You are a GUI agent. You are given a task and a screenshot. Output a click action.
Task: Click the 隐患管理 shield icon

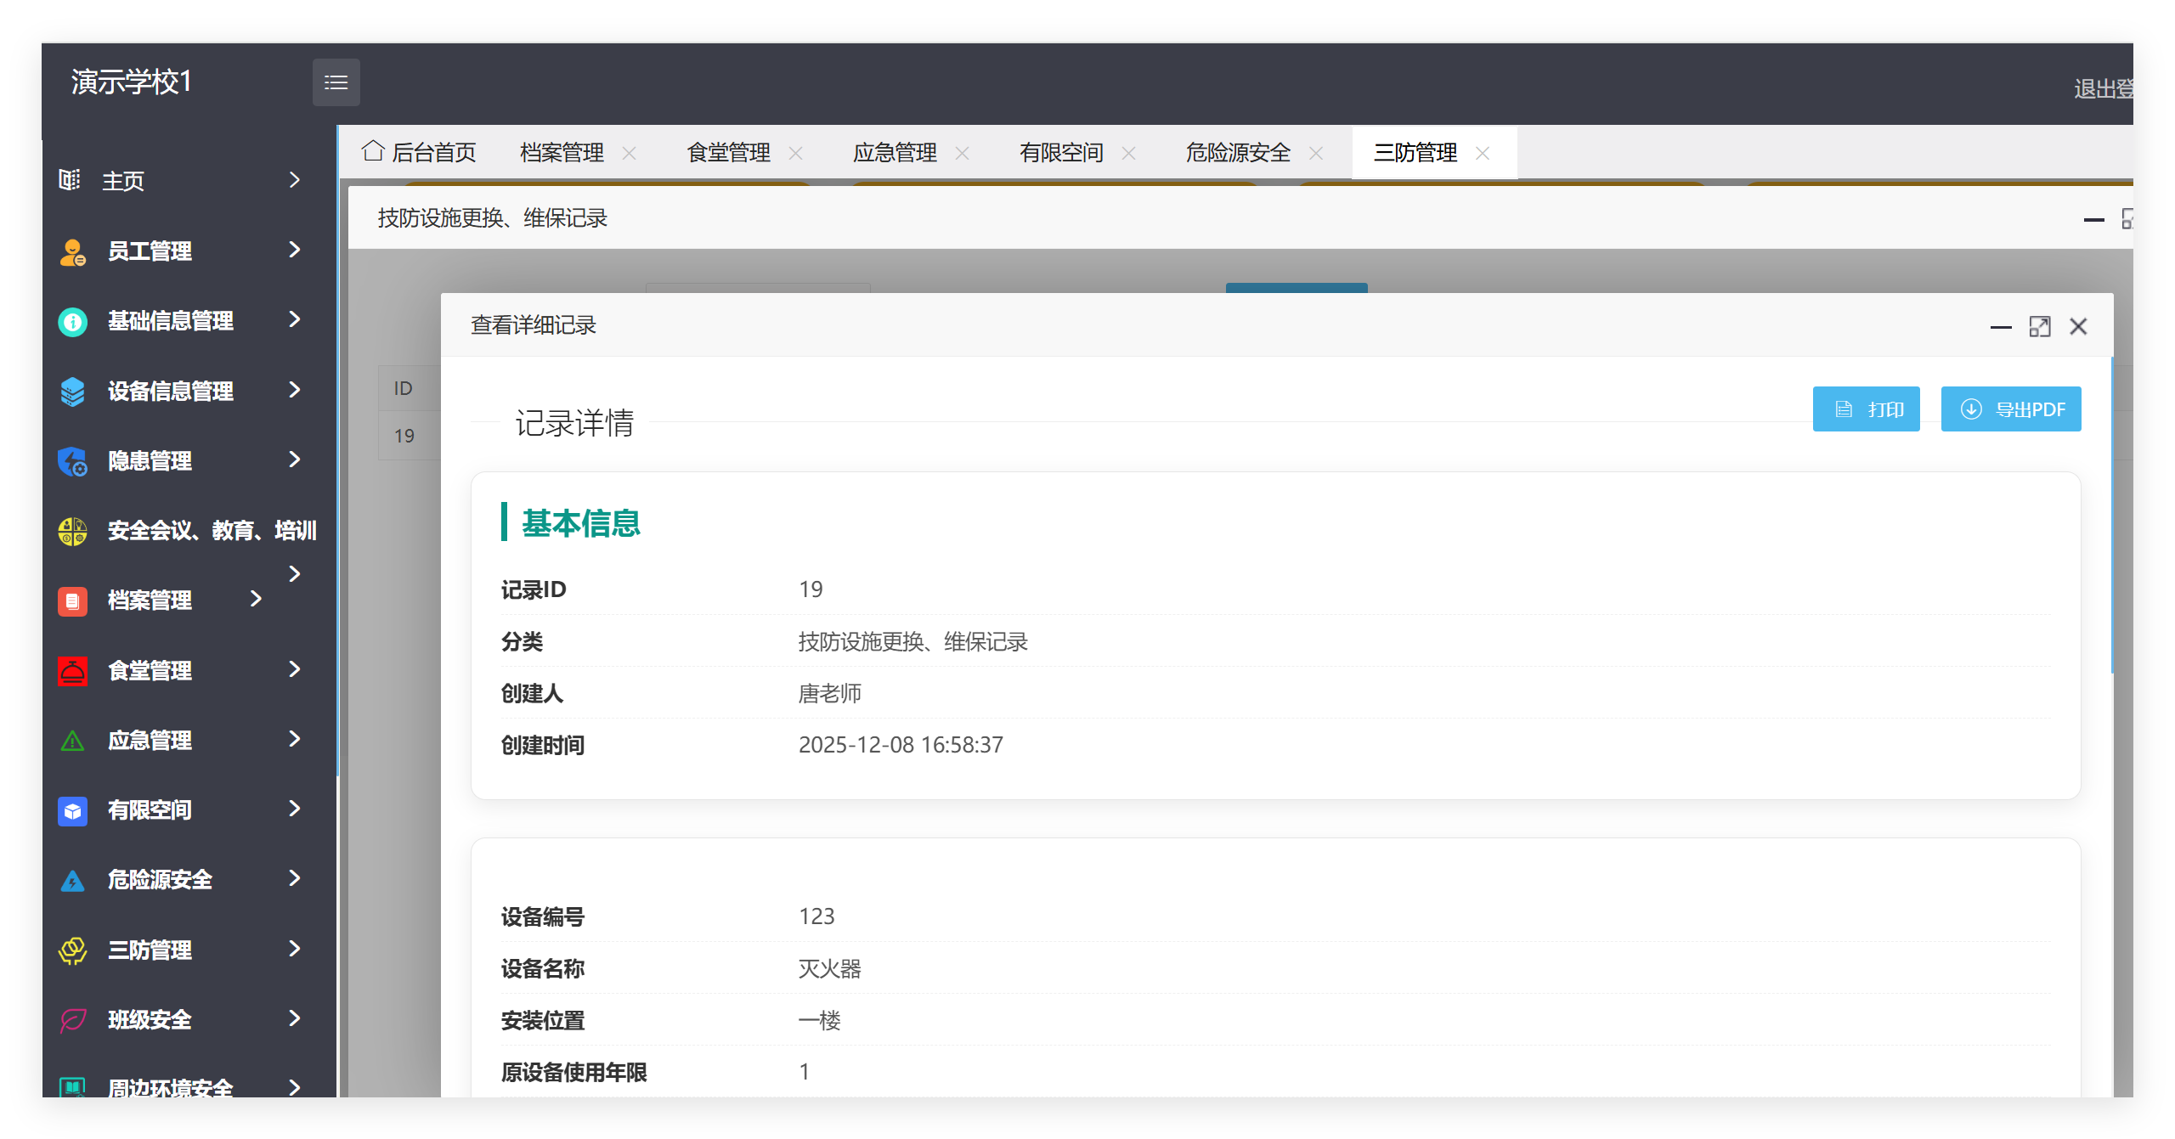(x=71, y=460)
